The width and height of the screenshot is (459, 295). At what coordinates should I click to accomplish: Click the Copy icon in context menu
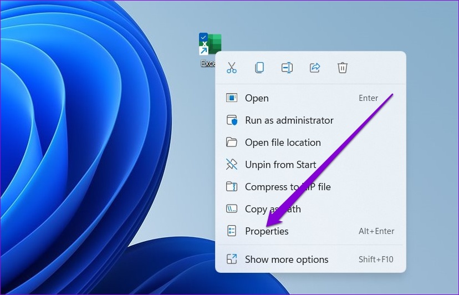pyautogui.click(x=259, y=68)
